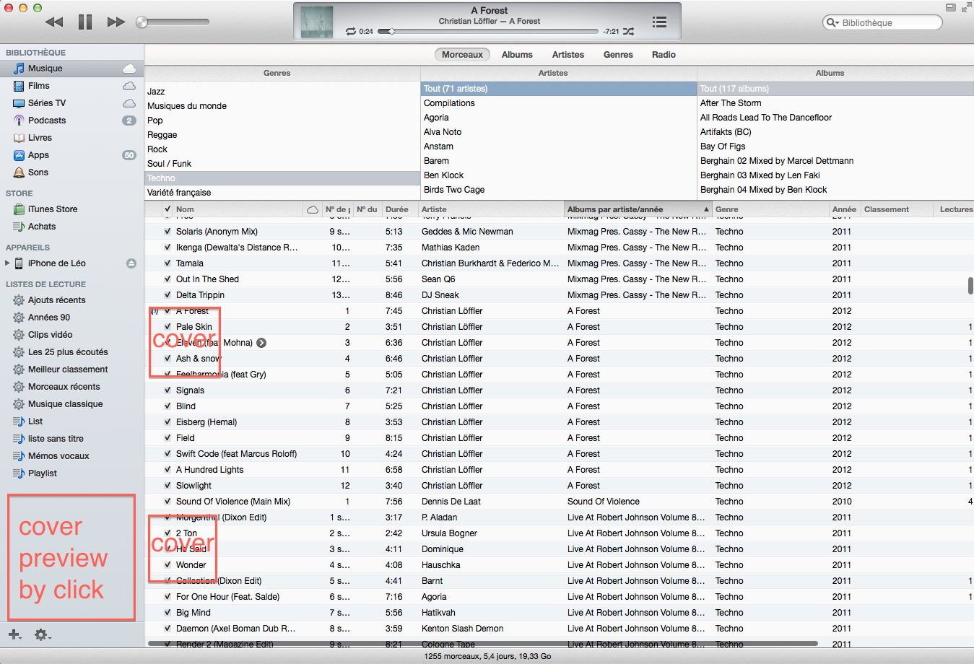Sort tracks by the Année column

pyautogui.click(x=844, y=209)
